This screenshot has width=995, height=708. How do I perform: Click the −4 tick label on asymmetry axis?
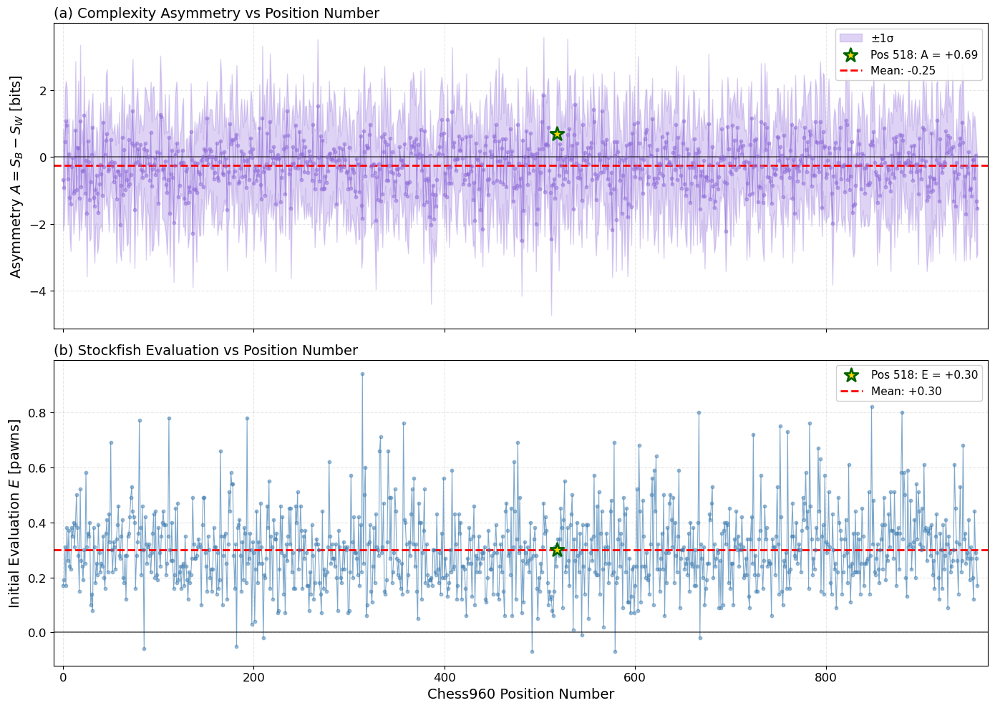tap(37, 291)
